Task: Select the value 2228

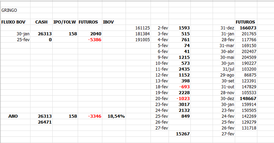Action: [x=180, y=92]
